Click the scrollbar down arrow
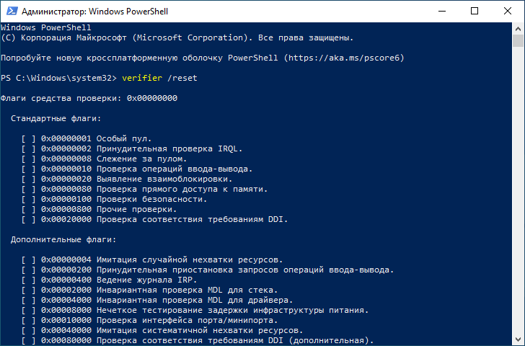The image size is (525, 346). click(518, 340)
